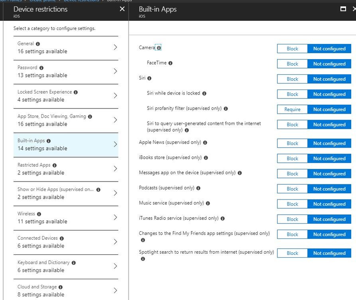This screenshot has height=300, width=356.
Task: Block the iBooks store
Action: (x=292, y=158)
